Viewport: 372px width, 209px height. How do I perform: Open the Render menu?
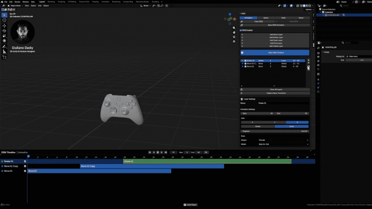click(17, 2)
